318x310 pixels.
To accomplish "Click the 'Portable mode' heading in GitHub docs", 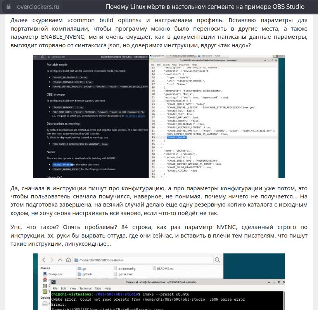I will [x=57, y=65].
